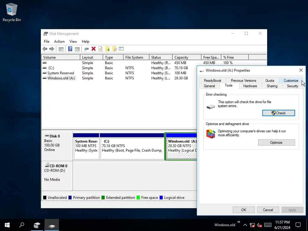Viewport: 308px width, 231px height.
Task: Select the Tools tab
Action: pos(229,85)
